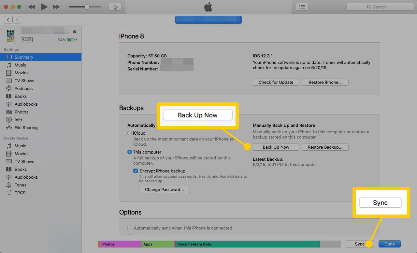Enable Automatically sync when iPhone connected
This screenshot has width=417, height=253.
click(130, 228)
